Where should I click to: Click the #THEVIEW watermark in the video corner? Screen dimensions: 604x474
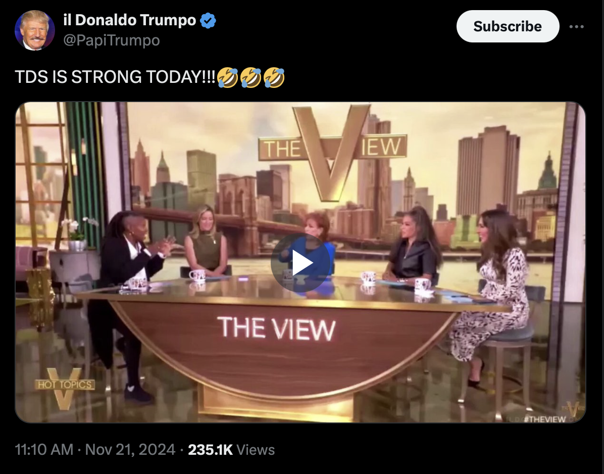tap(546, 419)
